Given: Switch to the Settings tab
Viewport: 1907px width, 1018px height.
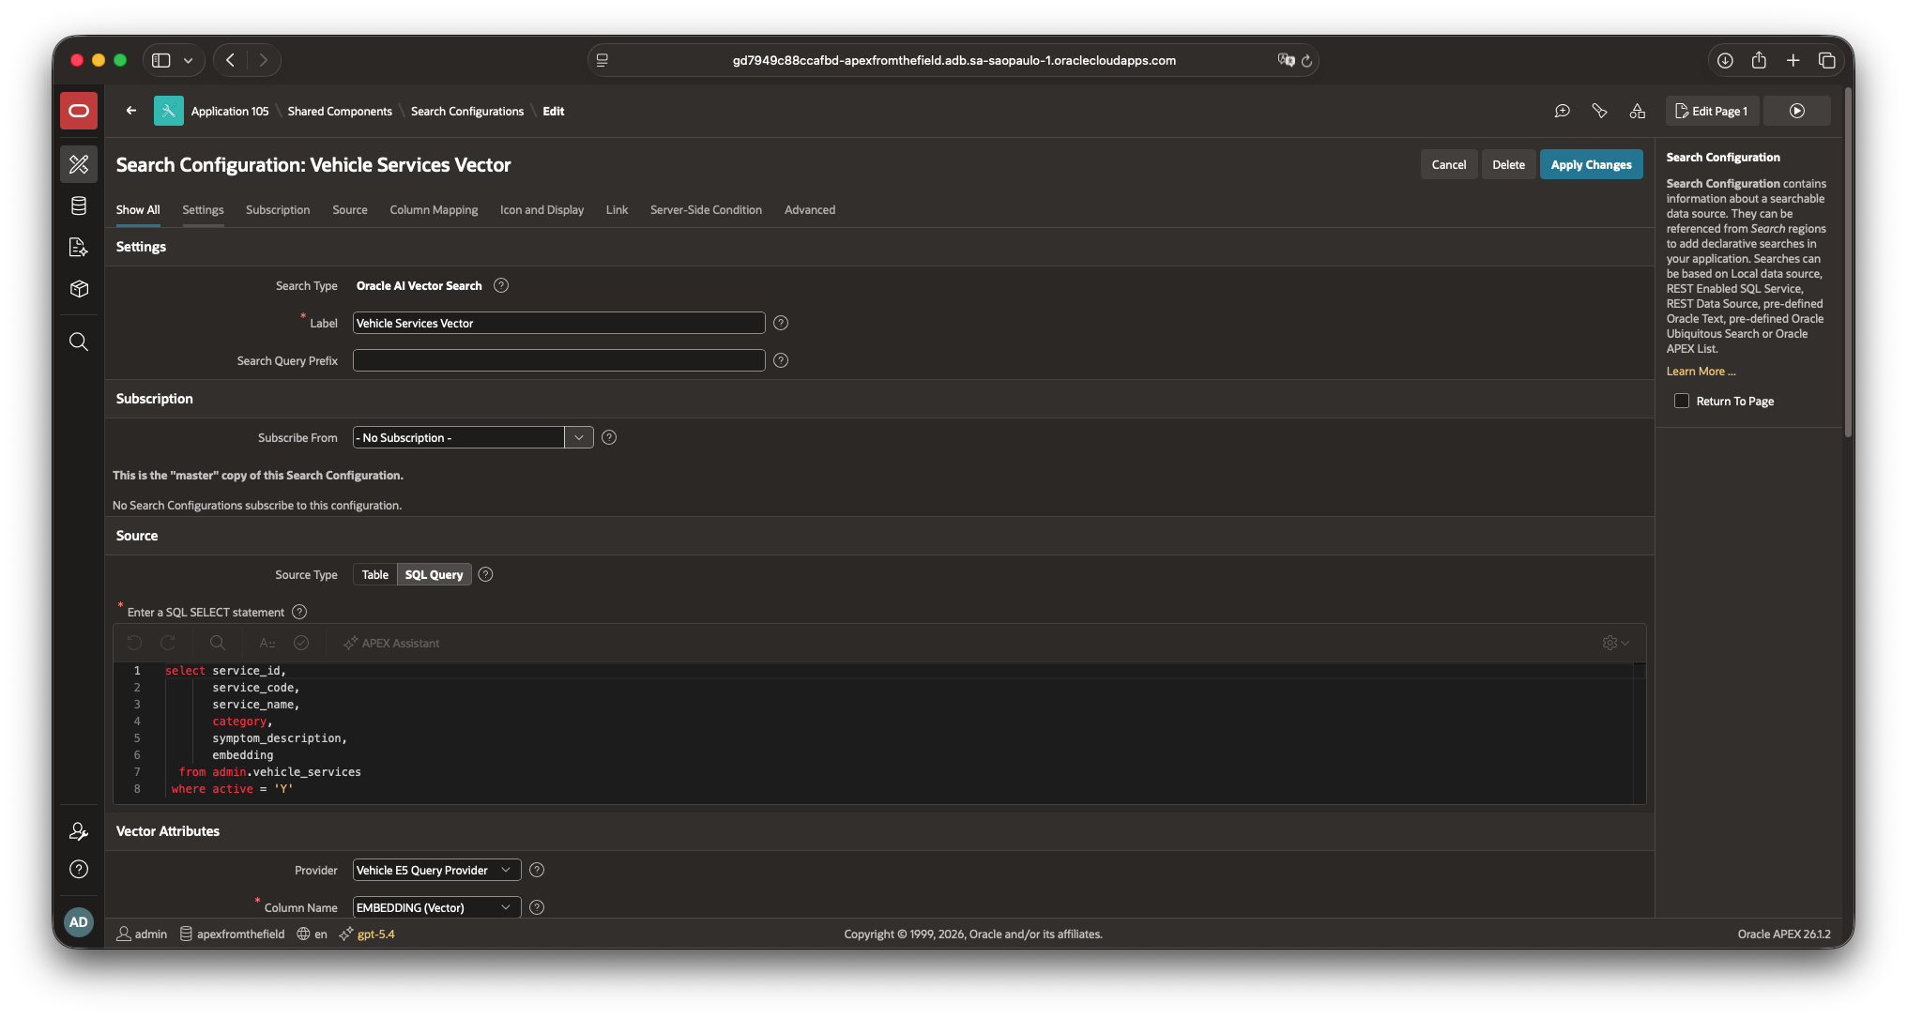Looking at the screenshot, I should click(x=203, y=209).
